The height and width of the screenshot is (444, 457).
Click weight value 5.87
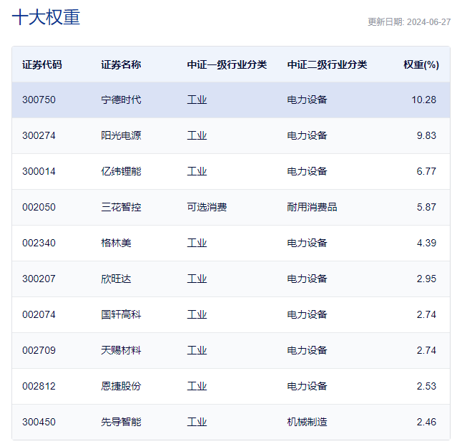point(426,207)
